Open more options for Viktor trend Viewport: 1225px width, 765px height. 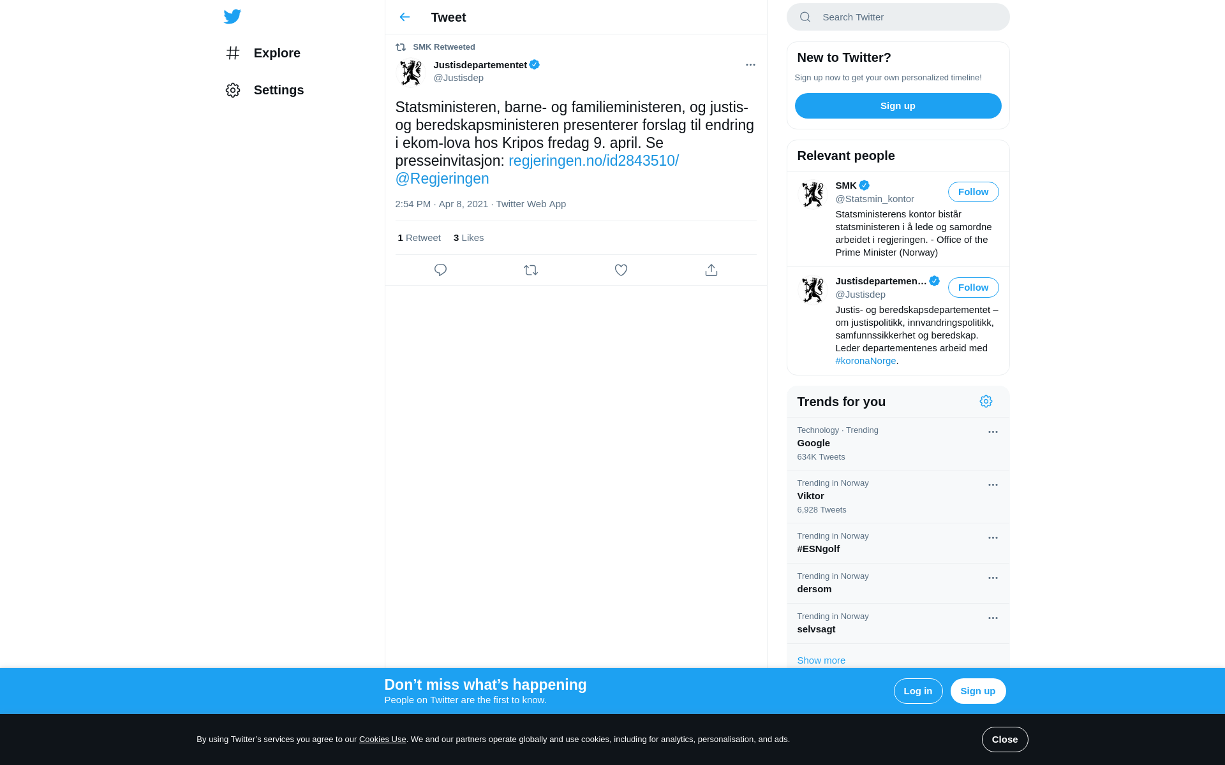993,485
